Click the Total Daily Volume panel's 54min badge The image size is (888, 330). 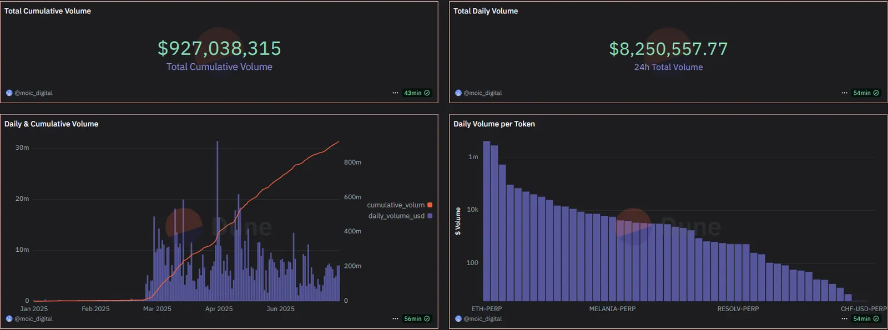[x=866, y=93]
